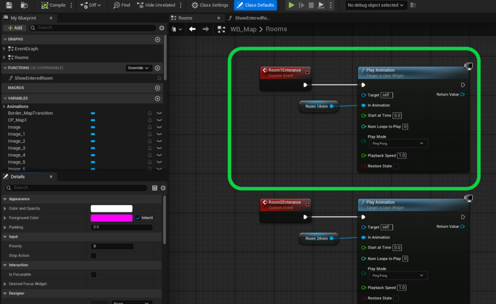The height and width of the screenshot is (304, 496).
Task: Add a new graph with plus icon
Action: click(x=157, y=39)
